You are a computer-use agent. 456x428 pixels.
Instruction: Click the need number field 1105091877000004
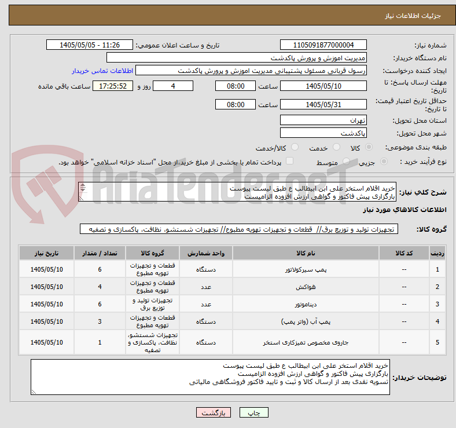click(323, 45)
